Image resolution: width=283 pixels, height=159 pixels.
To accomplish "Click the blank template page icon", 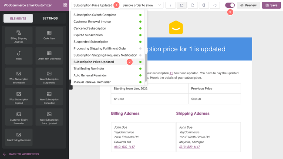I will click(x=193, y=5).
